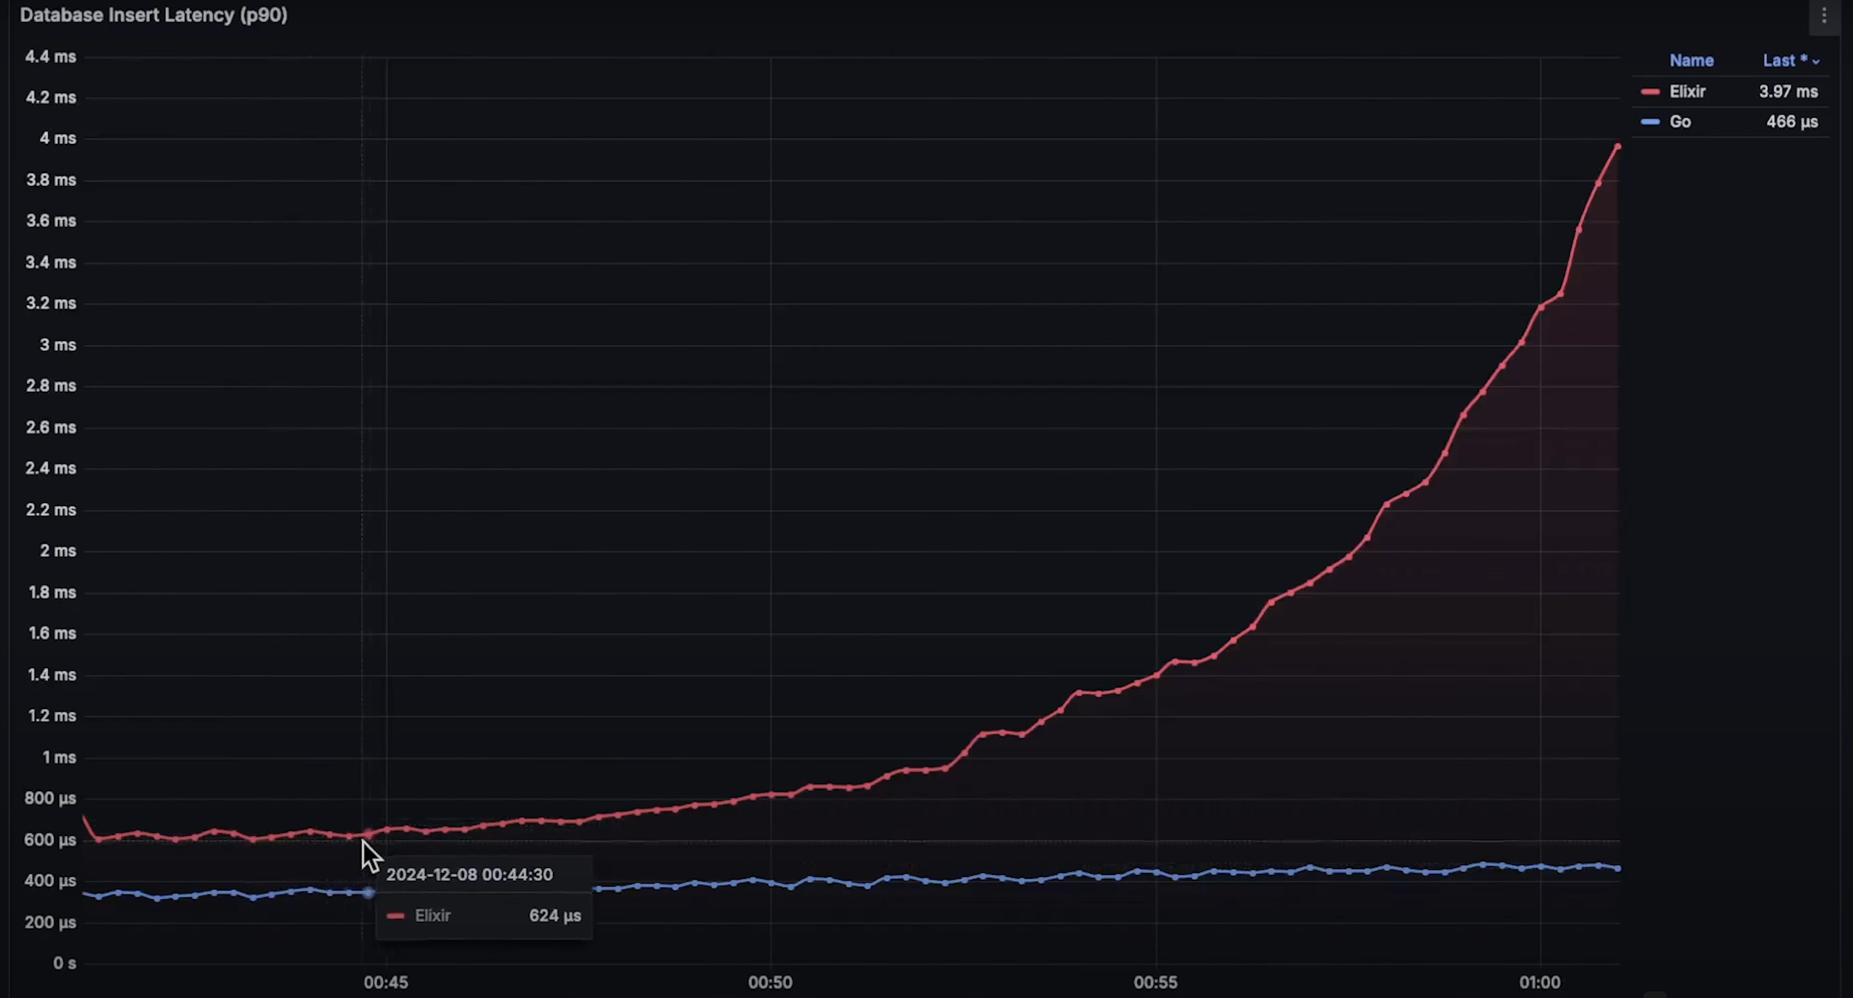Click the 00:55 x-axis time label
The height and width of the screenshot is (998, 1853).
(x=1156, y=982)
